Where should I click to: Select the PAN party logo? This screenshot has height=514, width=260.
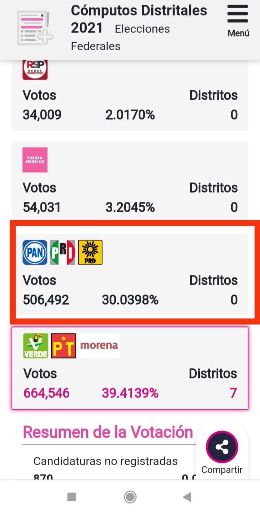[x=35, y=252]
